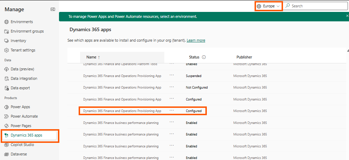The height and width of the screenshot is (160, 349).
Task: Click Microsoft Dynamics 365 publisher in Suspended row
Action: (x=250, y=76)
